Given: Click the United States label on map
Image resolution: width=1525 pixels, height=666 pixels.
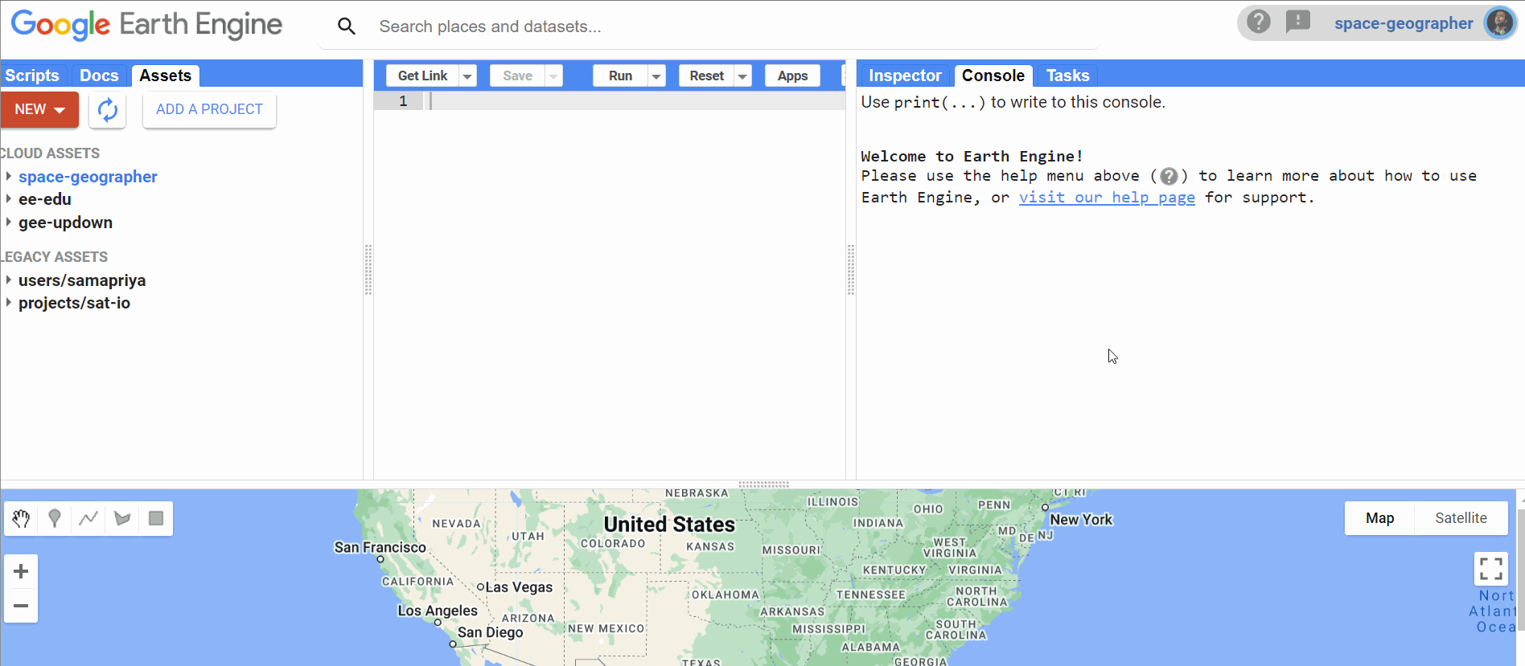Looking at the screenshot, I should (x=669, y=525).
